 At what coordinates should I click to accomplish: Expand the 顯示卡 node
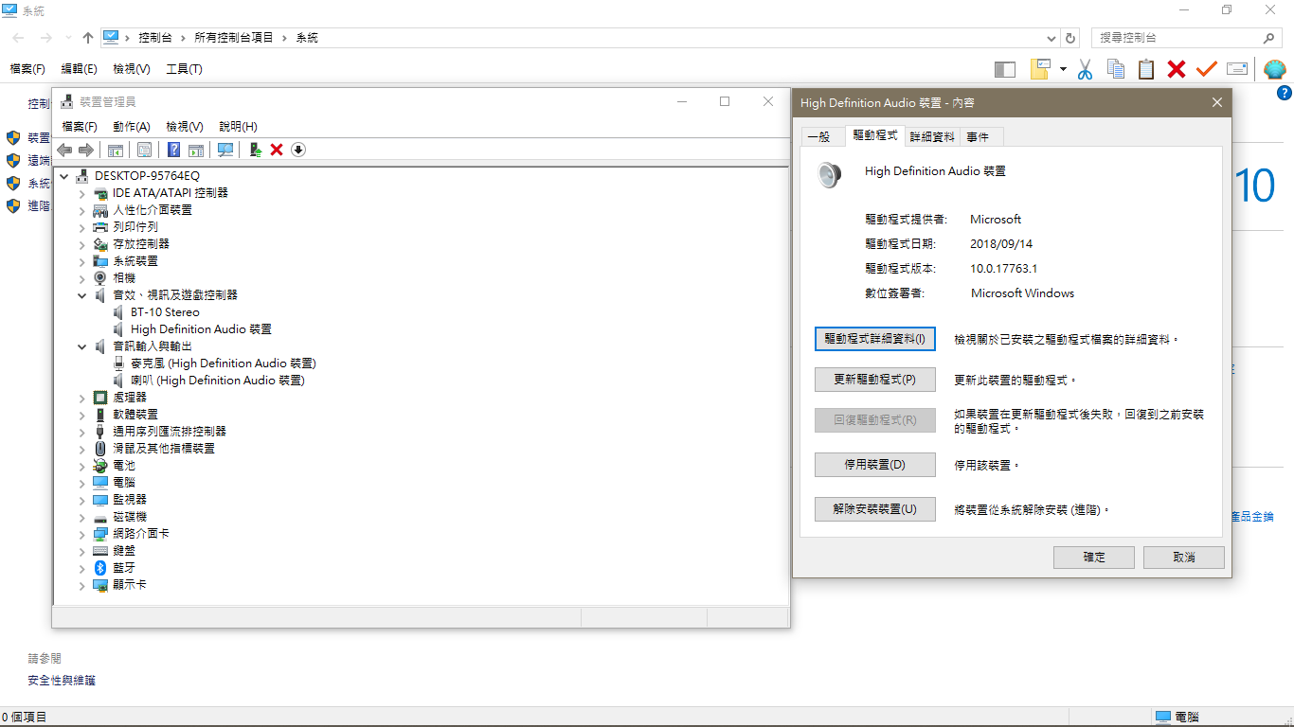[82, 585]
